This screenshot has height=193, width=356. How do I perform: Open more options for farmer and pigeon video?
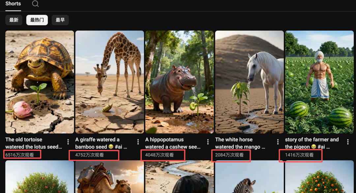pos(348,142)
